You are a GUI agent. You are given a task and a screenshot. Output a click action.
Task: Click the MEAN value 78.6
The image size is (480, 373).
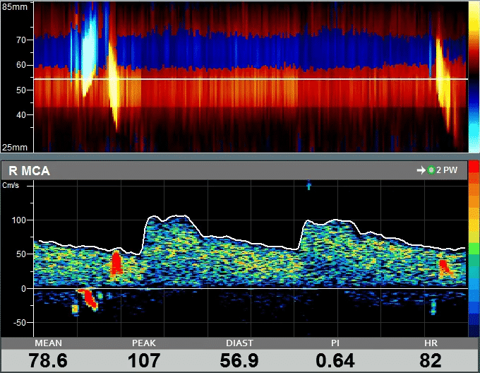pos(48,360)
